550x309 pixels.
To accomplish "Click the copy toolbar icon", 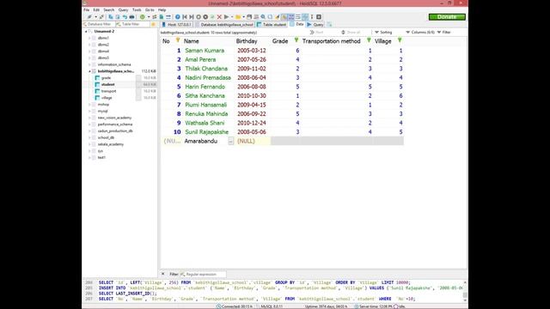I will click(111, 17).
